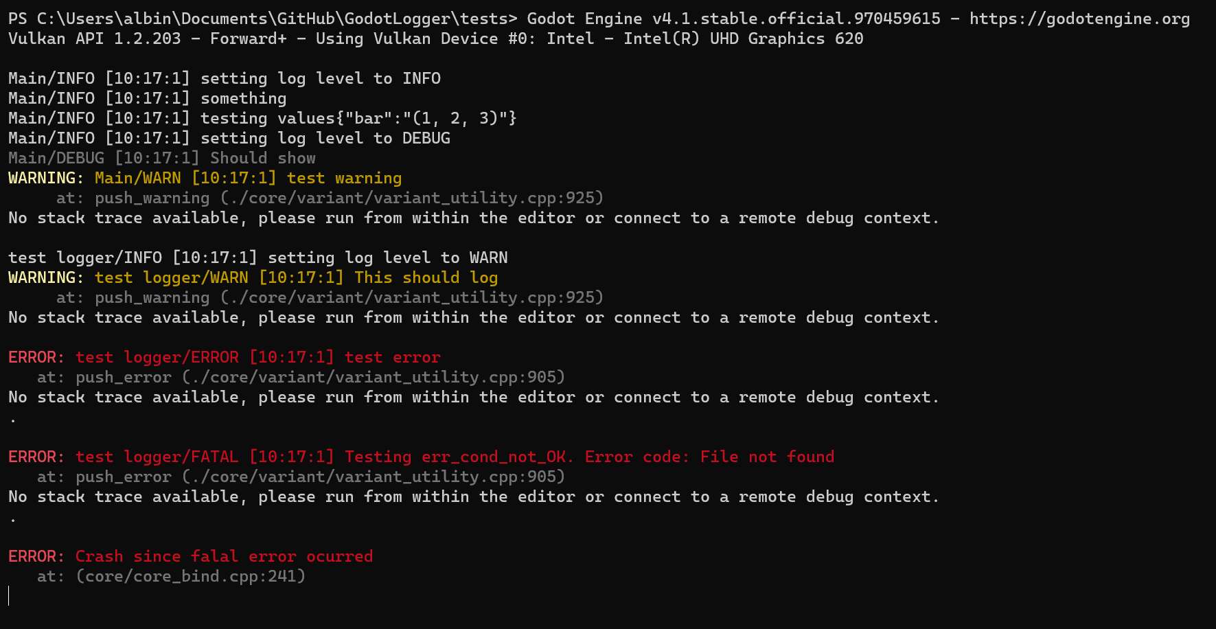Click the testing values bar line
This screenshot has height=629, width=1216.
point(263,119)
